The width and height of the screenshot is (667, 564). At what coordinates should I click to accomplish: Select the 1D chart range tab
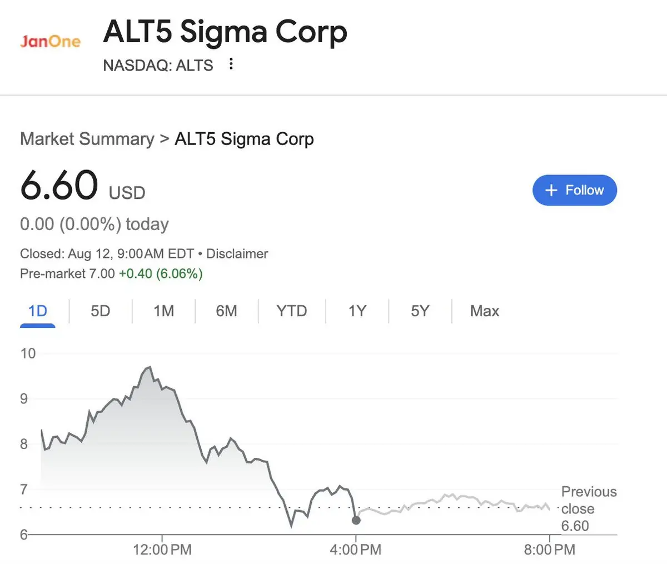(38, 311)
